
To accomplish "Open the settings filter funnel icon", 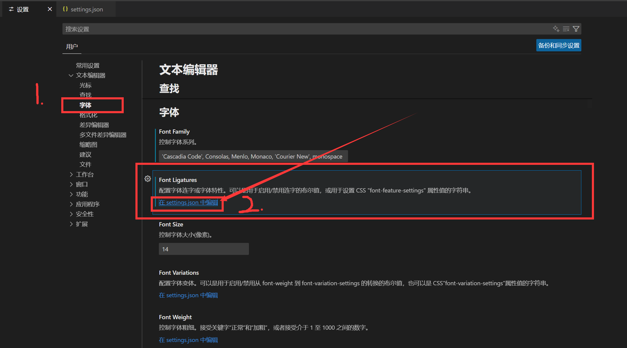I will click(x=576, y=29).
